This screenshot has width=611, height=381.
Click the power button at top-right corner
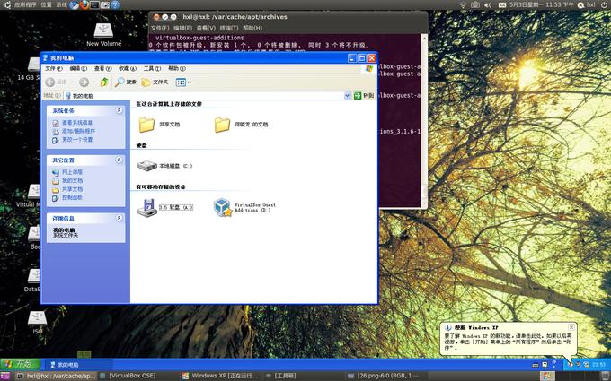coord(606,4)
